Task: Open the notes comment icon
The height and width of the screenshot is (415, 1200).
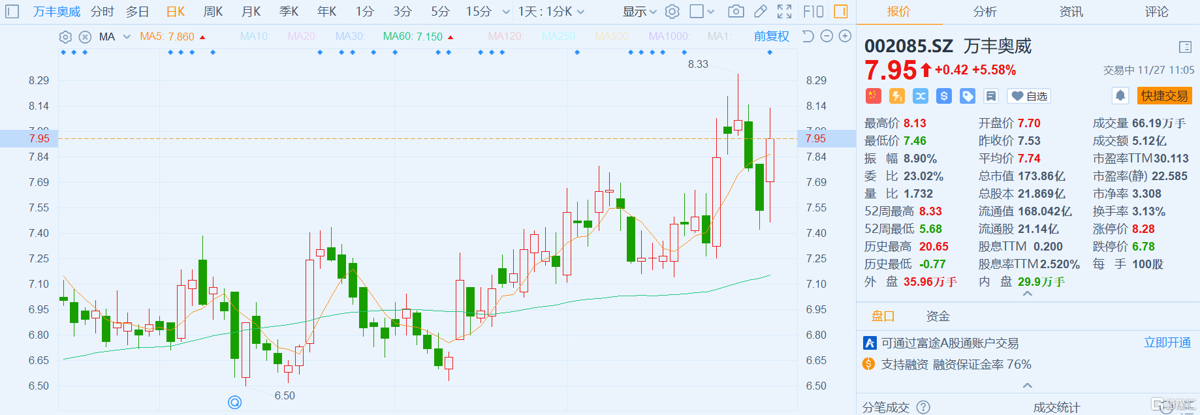Action: [991, 97]
